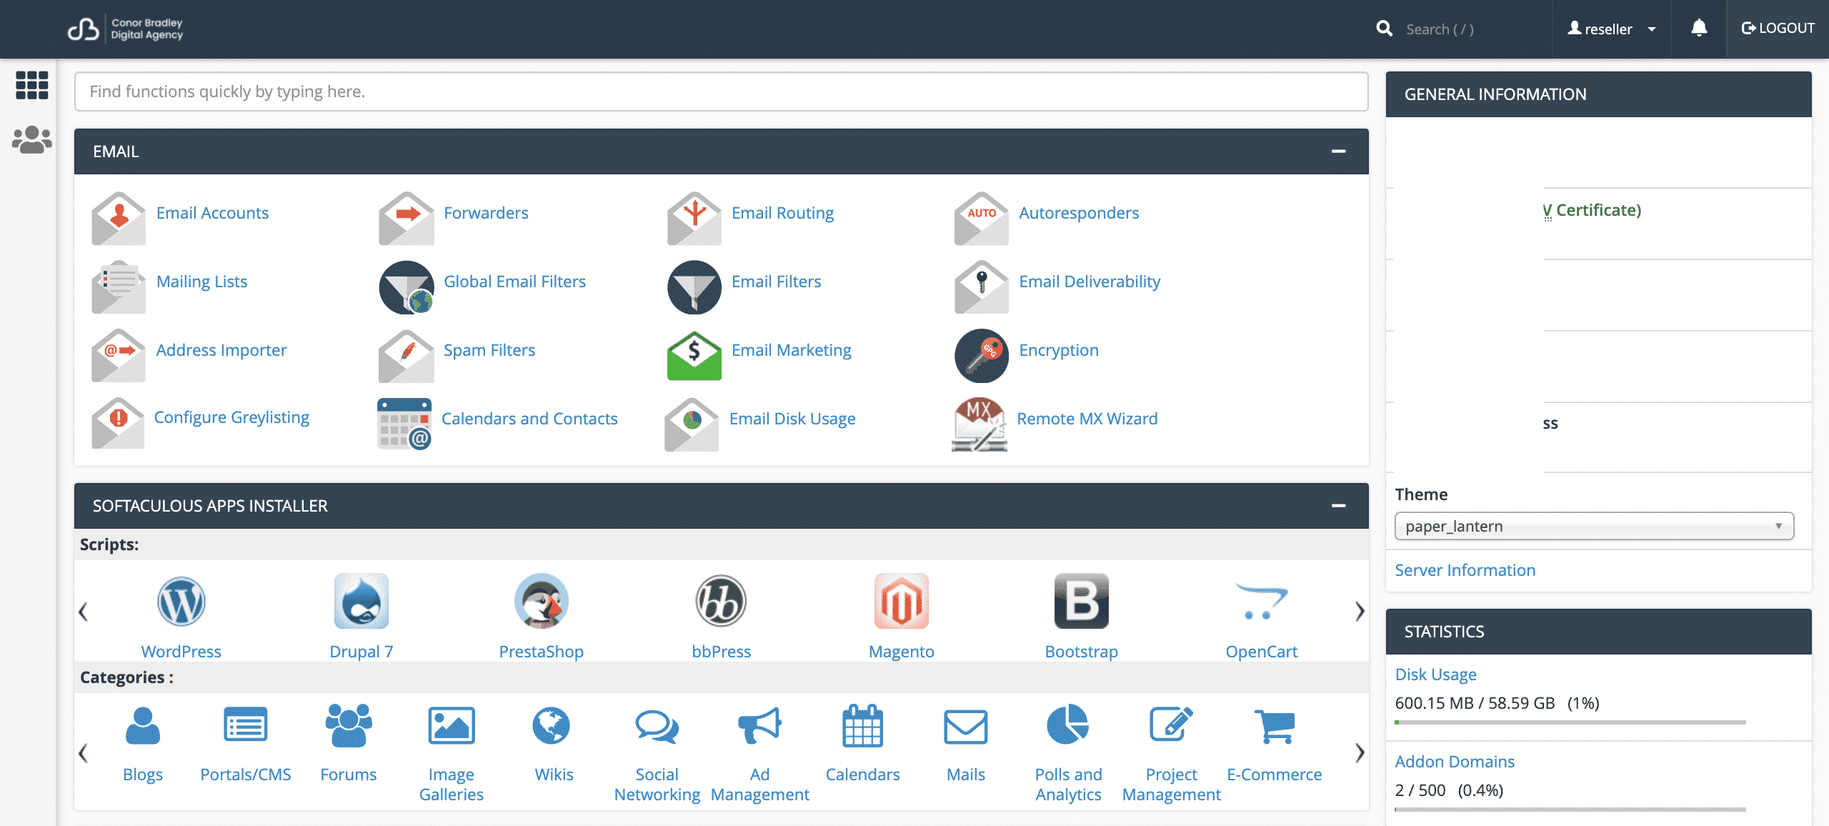This screenshot has width=1829, height=826.
Task: Open User Manager people icon in sidebar
Action: point(32,139)
